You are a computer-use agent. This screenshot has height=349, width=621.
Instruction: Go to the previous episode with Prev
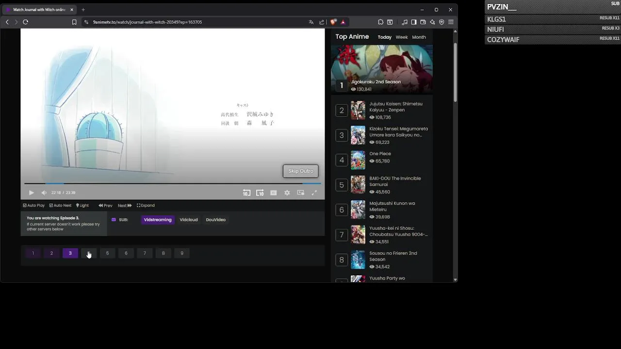[105, 206]
